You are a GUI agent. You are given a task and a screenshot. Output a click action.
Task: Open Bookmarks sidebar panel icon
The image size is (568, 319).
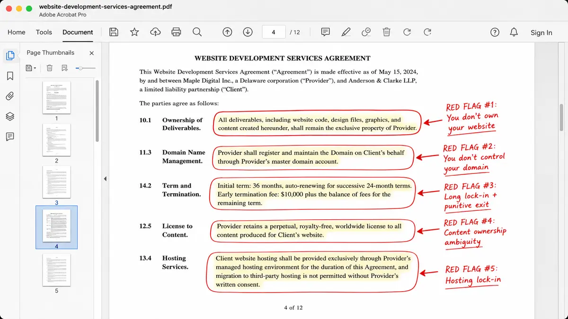(10, 76)
